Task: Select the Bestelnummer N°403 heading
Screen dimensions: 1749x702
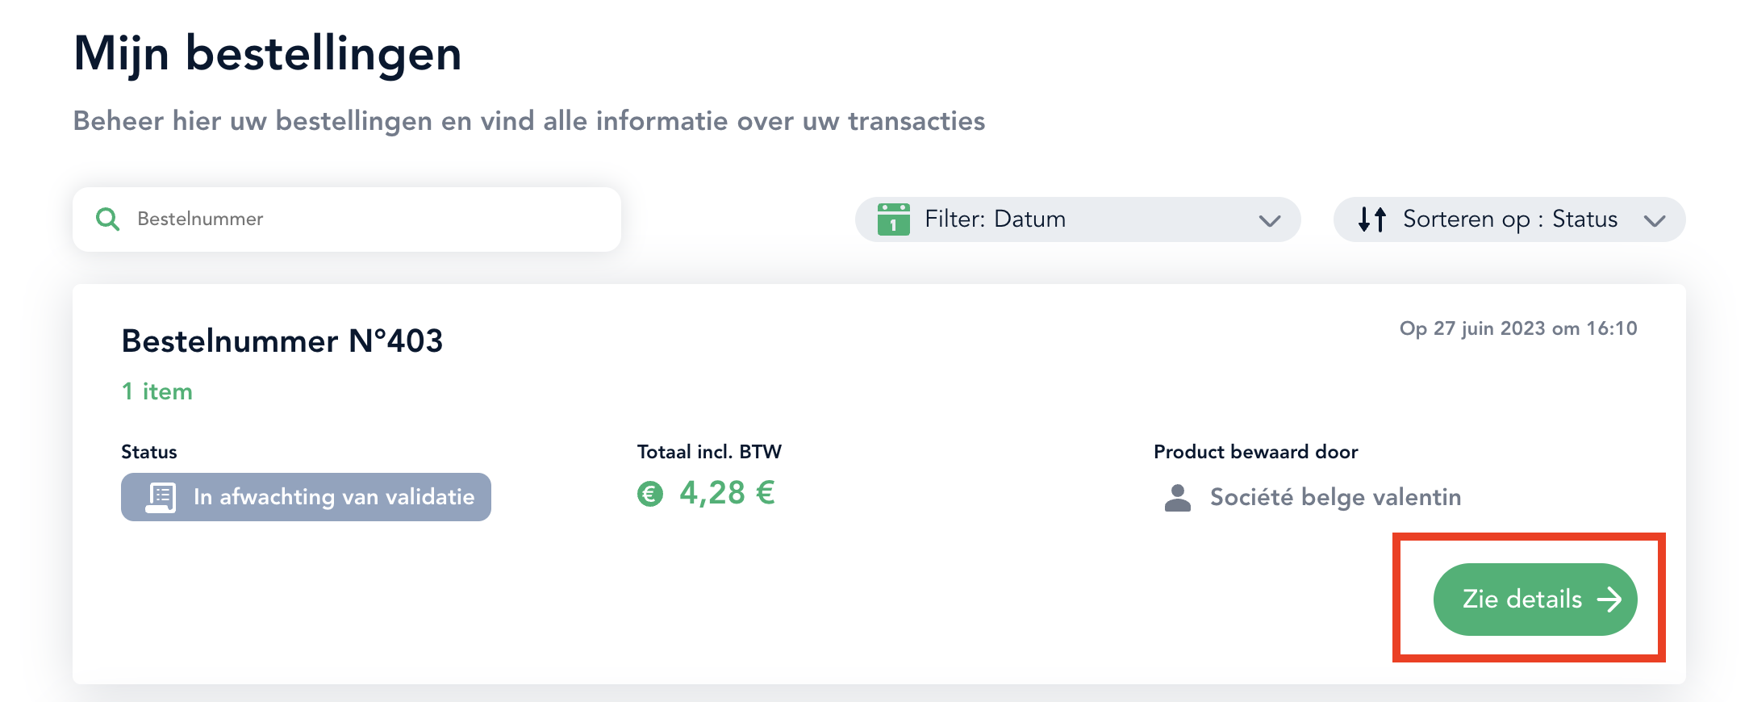Action: tap(282, 341)
